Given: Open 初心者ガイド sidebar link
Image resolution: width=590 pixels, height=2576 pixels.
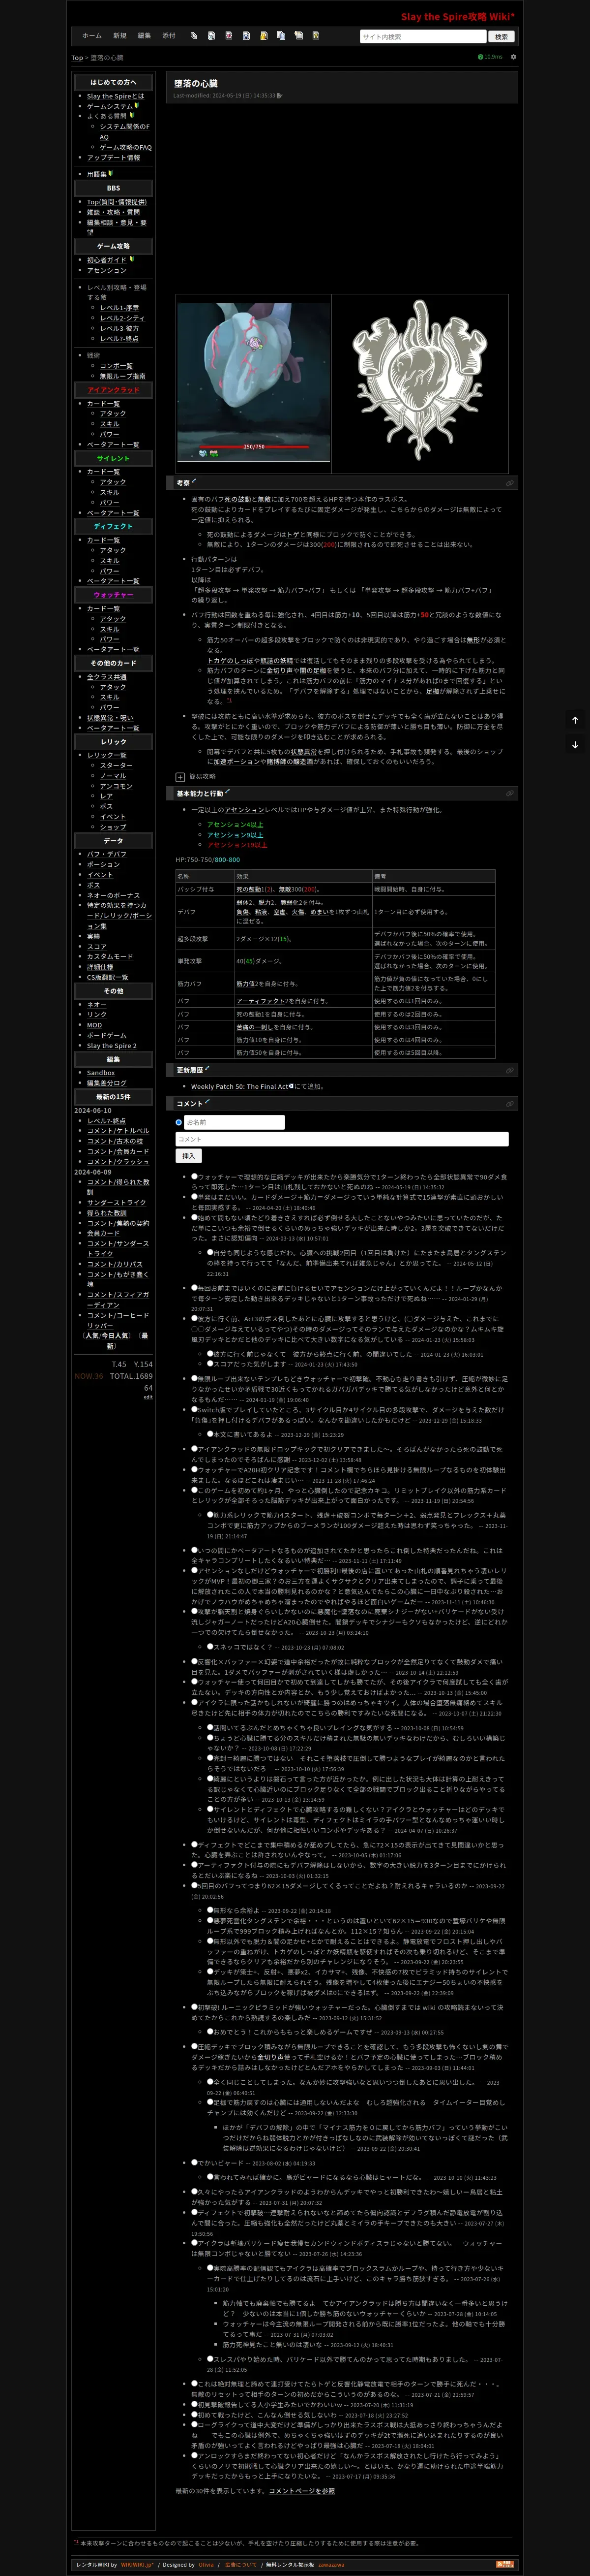Looking at the screenshot, I should pyautogui.click(x=107, y=260).
